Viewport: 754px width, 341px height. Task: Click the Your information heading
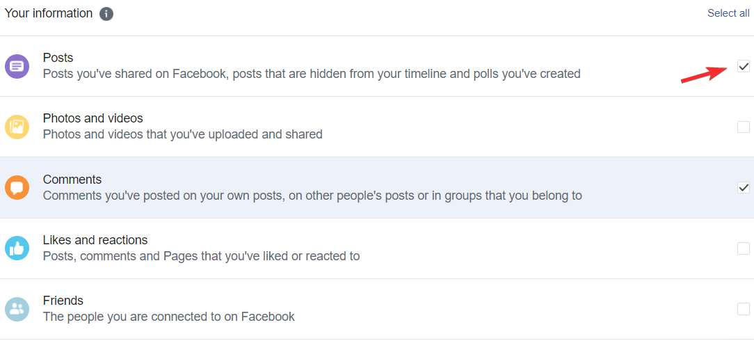coord(49,13)
